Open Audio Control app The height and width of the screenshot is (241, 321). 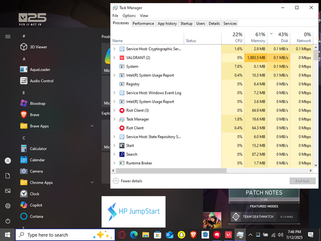37,81
